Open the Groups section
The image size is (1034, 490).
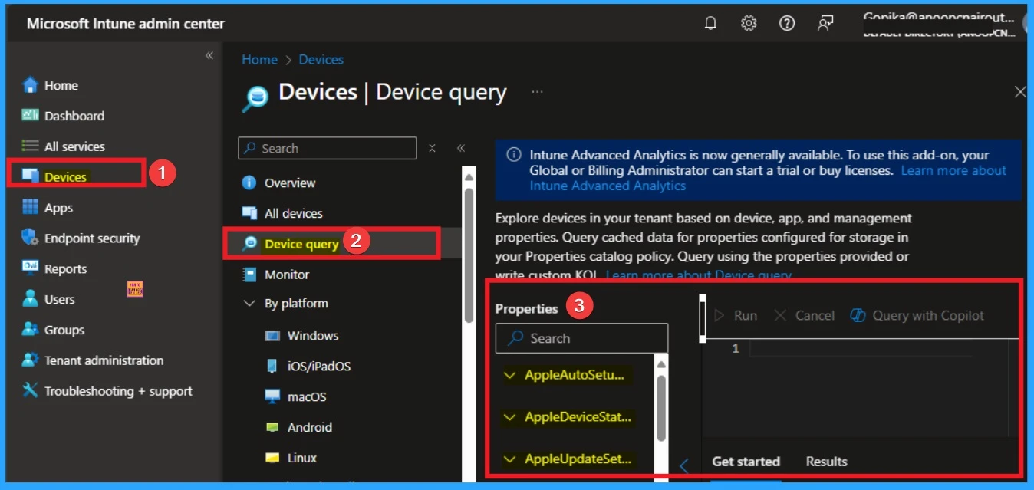[63, 330]
